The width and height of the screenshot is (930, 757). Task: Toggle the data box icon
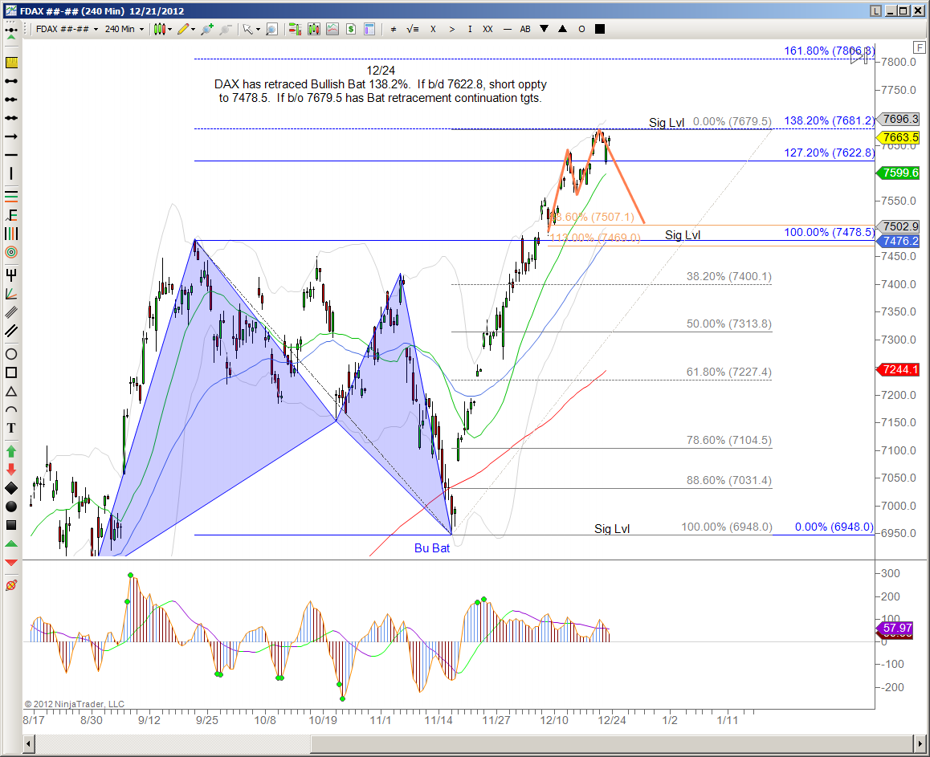pyautogui.click(x=369, y=29)
